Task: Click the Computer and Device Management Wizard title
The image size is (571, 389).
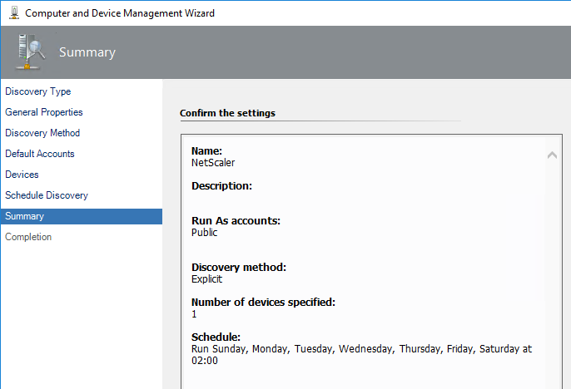Action: click(120, 13)
